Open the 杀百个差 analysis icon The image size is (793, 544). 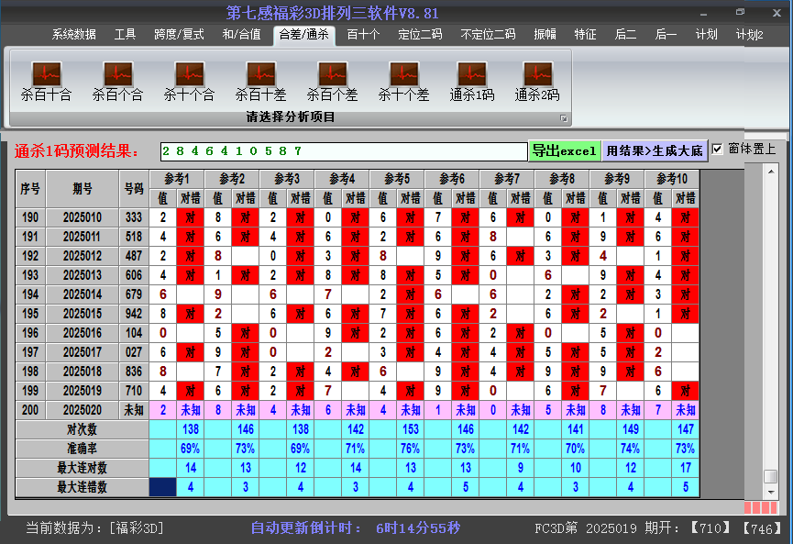pyautogui.click(x=332, y=82)
